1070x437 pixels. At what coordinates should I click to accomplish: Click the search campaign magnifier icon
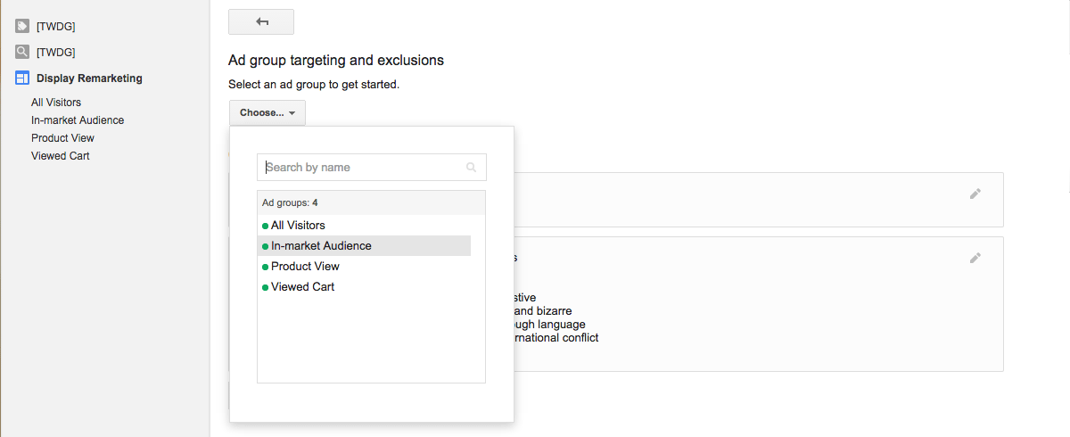point(22,52)
